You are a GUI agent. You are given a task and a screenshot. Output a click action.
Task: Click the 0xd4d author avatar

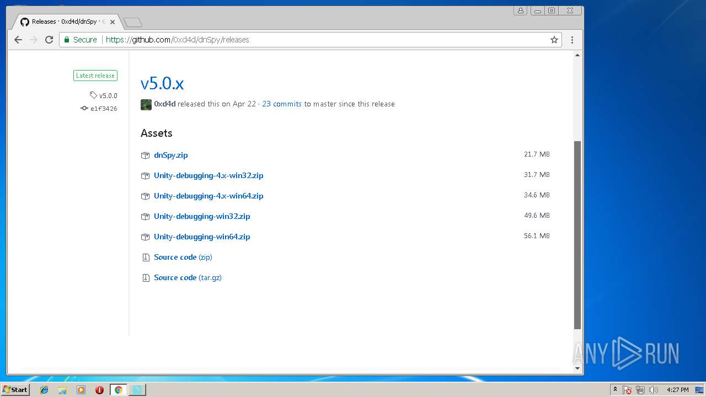click(x=146, y=104)
